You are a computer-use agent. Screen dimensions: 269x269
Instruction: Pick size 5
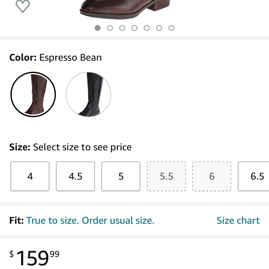tap(121, 176)
